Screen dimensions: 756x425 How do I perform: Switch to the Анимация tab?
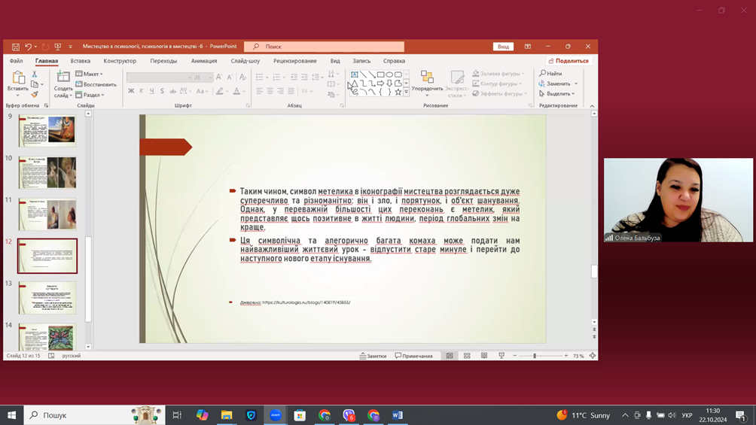pyautogui.click(x=203, y=61)
